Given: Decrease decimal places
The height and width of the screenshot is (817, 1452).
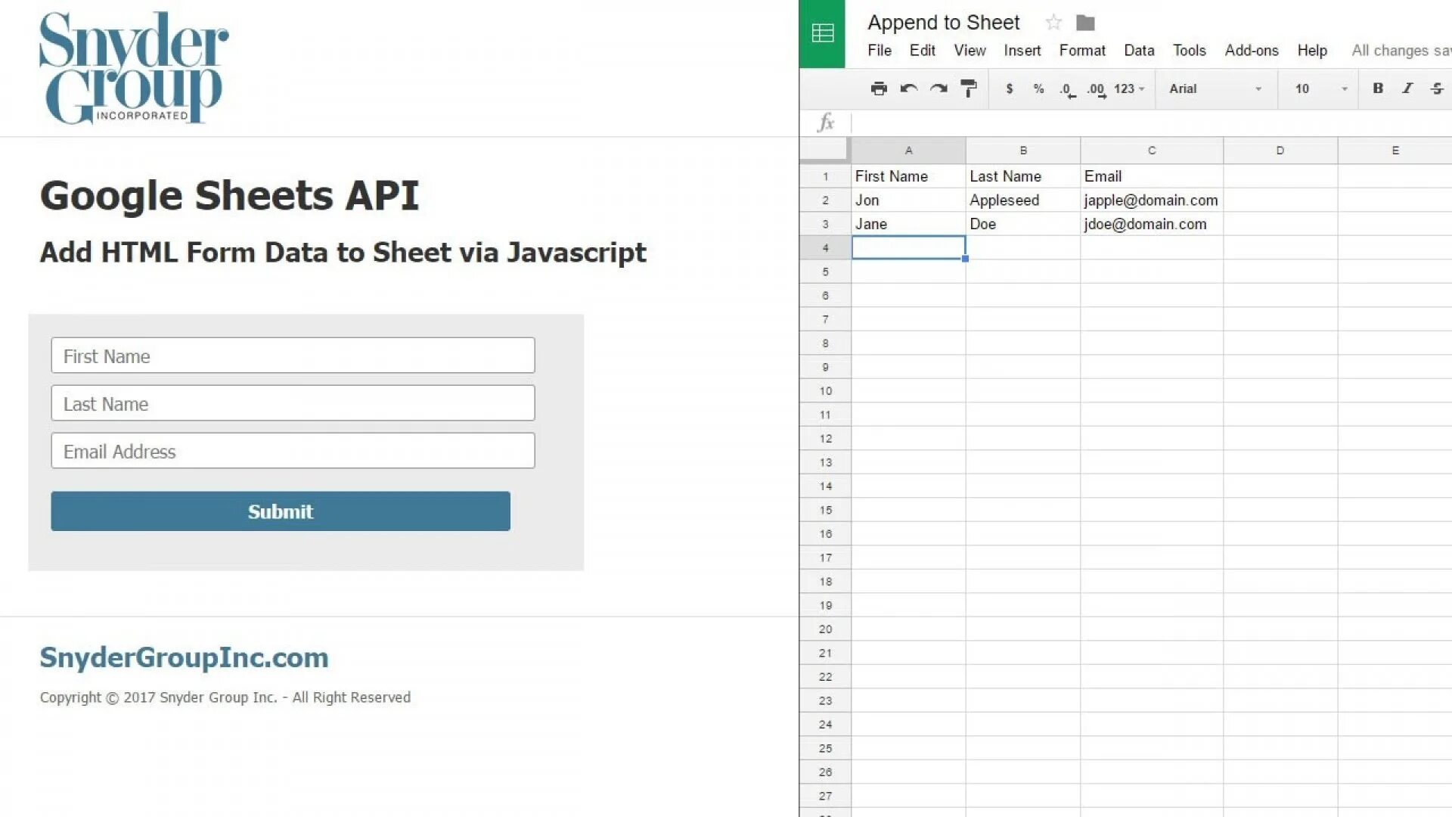Looking at the screenshot, I should click(x=1067, y=90).
